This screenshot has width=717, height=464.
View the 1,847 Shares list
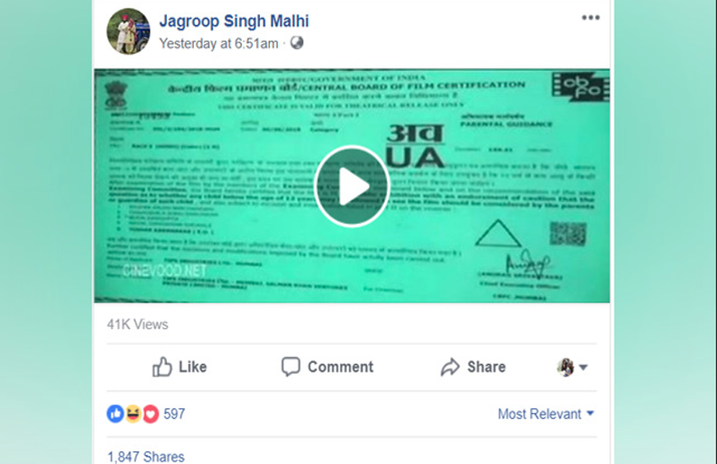point(146,456)
